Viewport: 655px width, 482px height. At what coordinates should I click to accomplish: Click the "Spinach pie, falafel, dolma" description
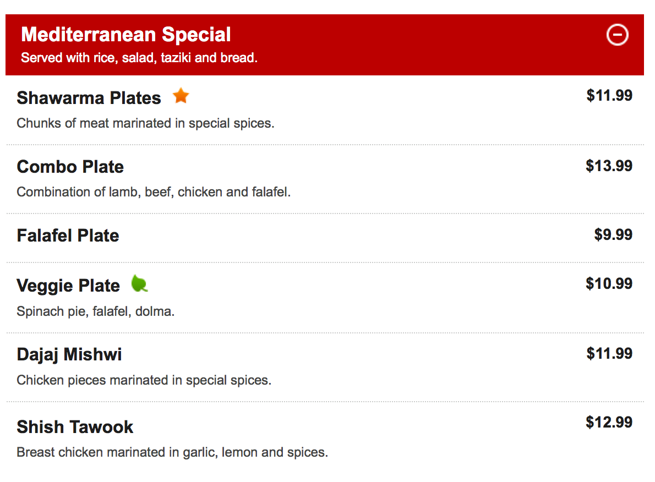click(95, 311)
